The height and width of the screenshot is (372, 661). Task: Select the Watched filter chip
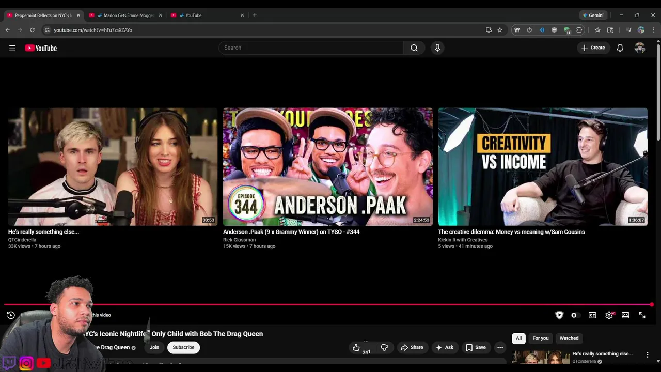coord(569,338)
